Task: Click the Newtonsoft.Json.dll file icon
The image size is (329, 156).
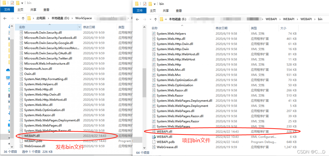Action: pos(22,69)
